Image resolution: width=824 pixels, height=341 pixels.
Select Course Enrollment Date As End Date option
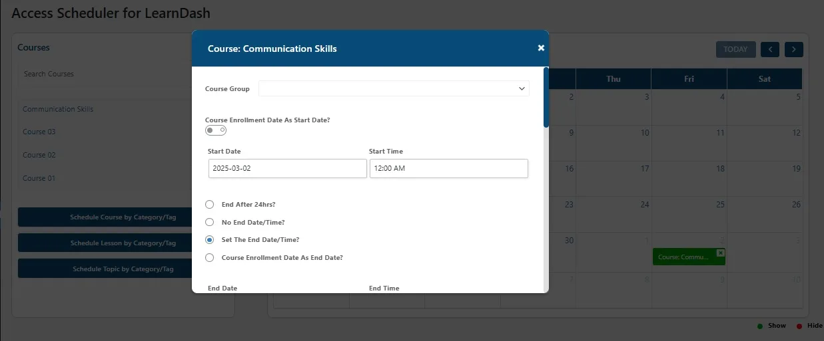tap(209, 257)
